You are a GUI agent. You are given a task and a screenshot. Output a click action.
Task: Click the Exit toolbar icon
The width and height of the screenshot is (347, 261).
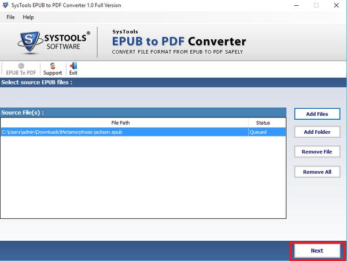coord(73,69)
